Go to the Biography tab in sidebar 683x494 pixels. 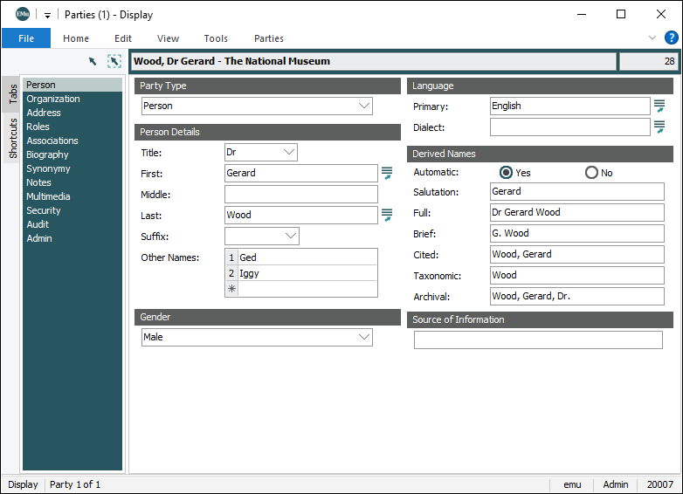47,154
